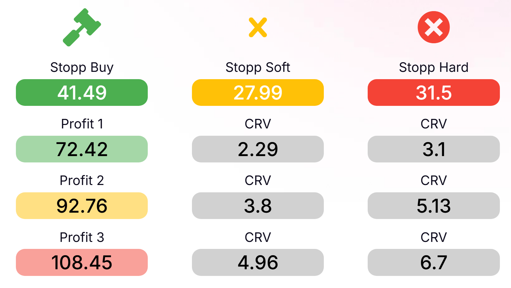Screen dimensions: 511x288
Task: Click the green Stopp Buy value 41.49
Action: pos(82,93)
